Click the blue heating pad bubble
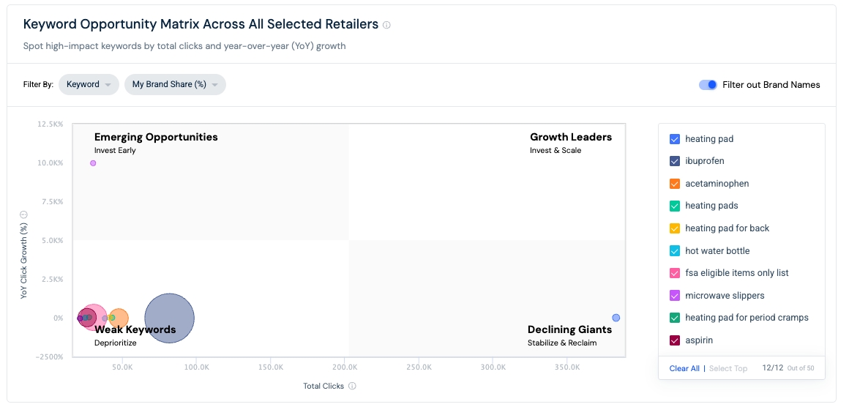The image size is (849, 407). click(x=616, y=318)
